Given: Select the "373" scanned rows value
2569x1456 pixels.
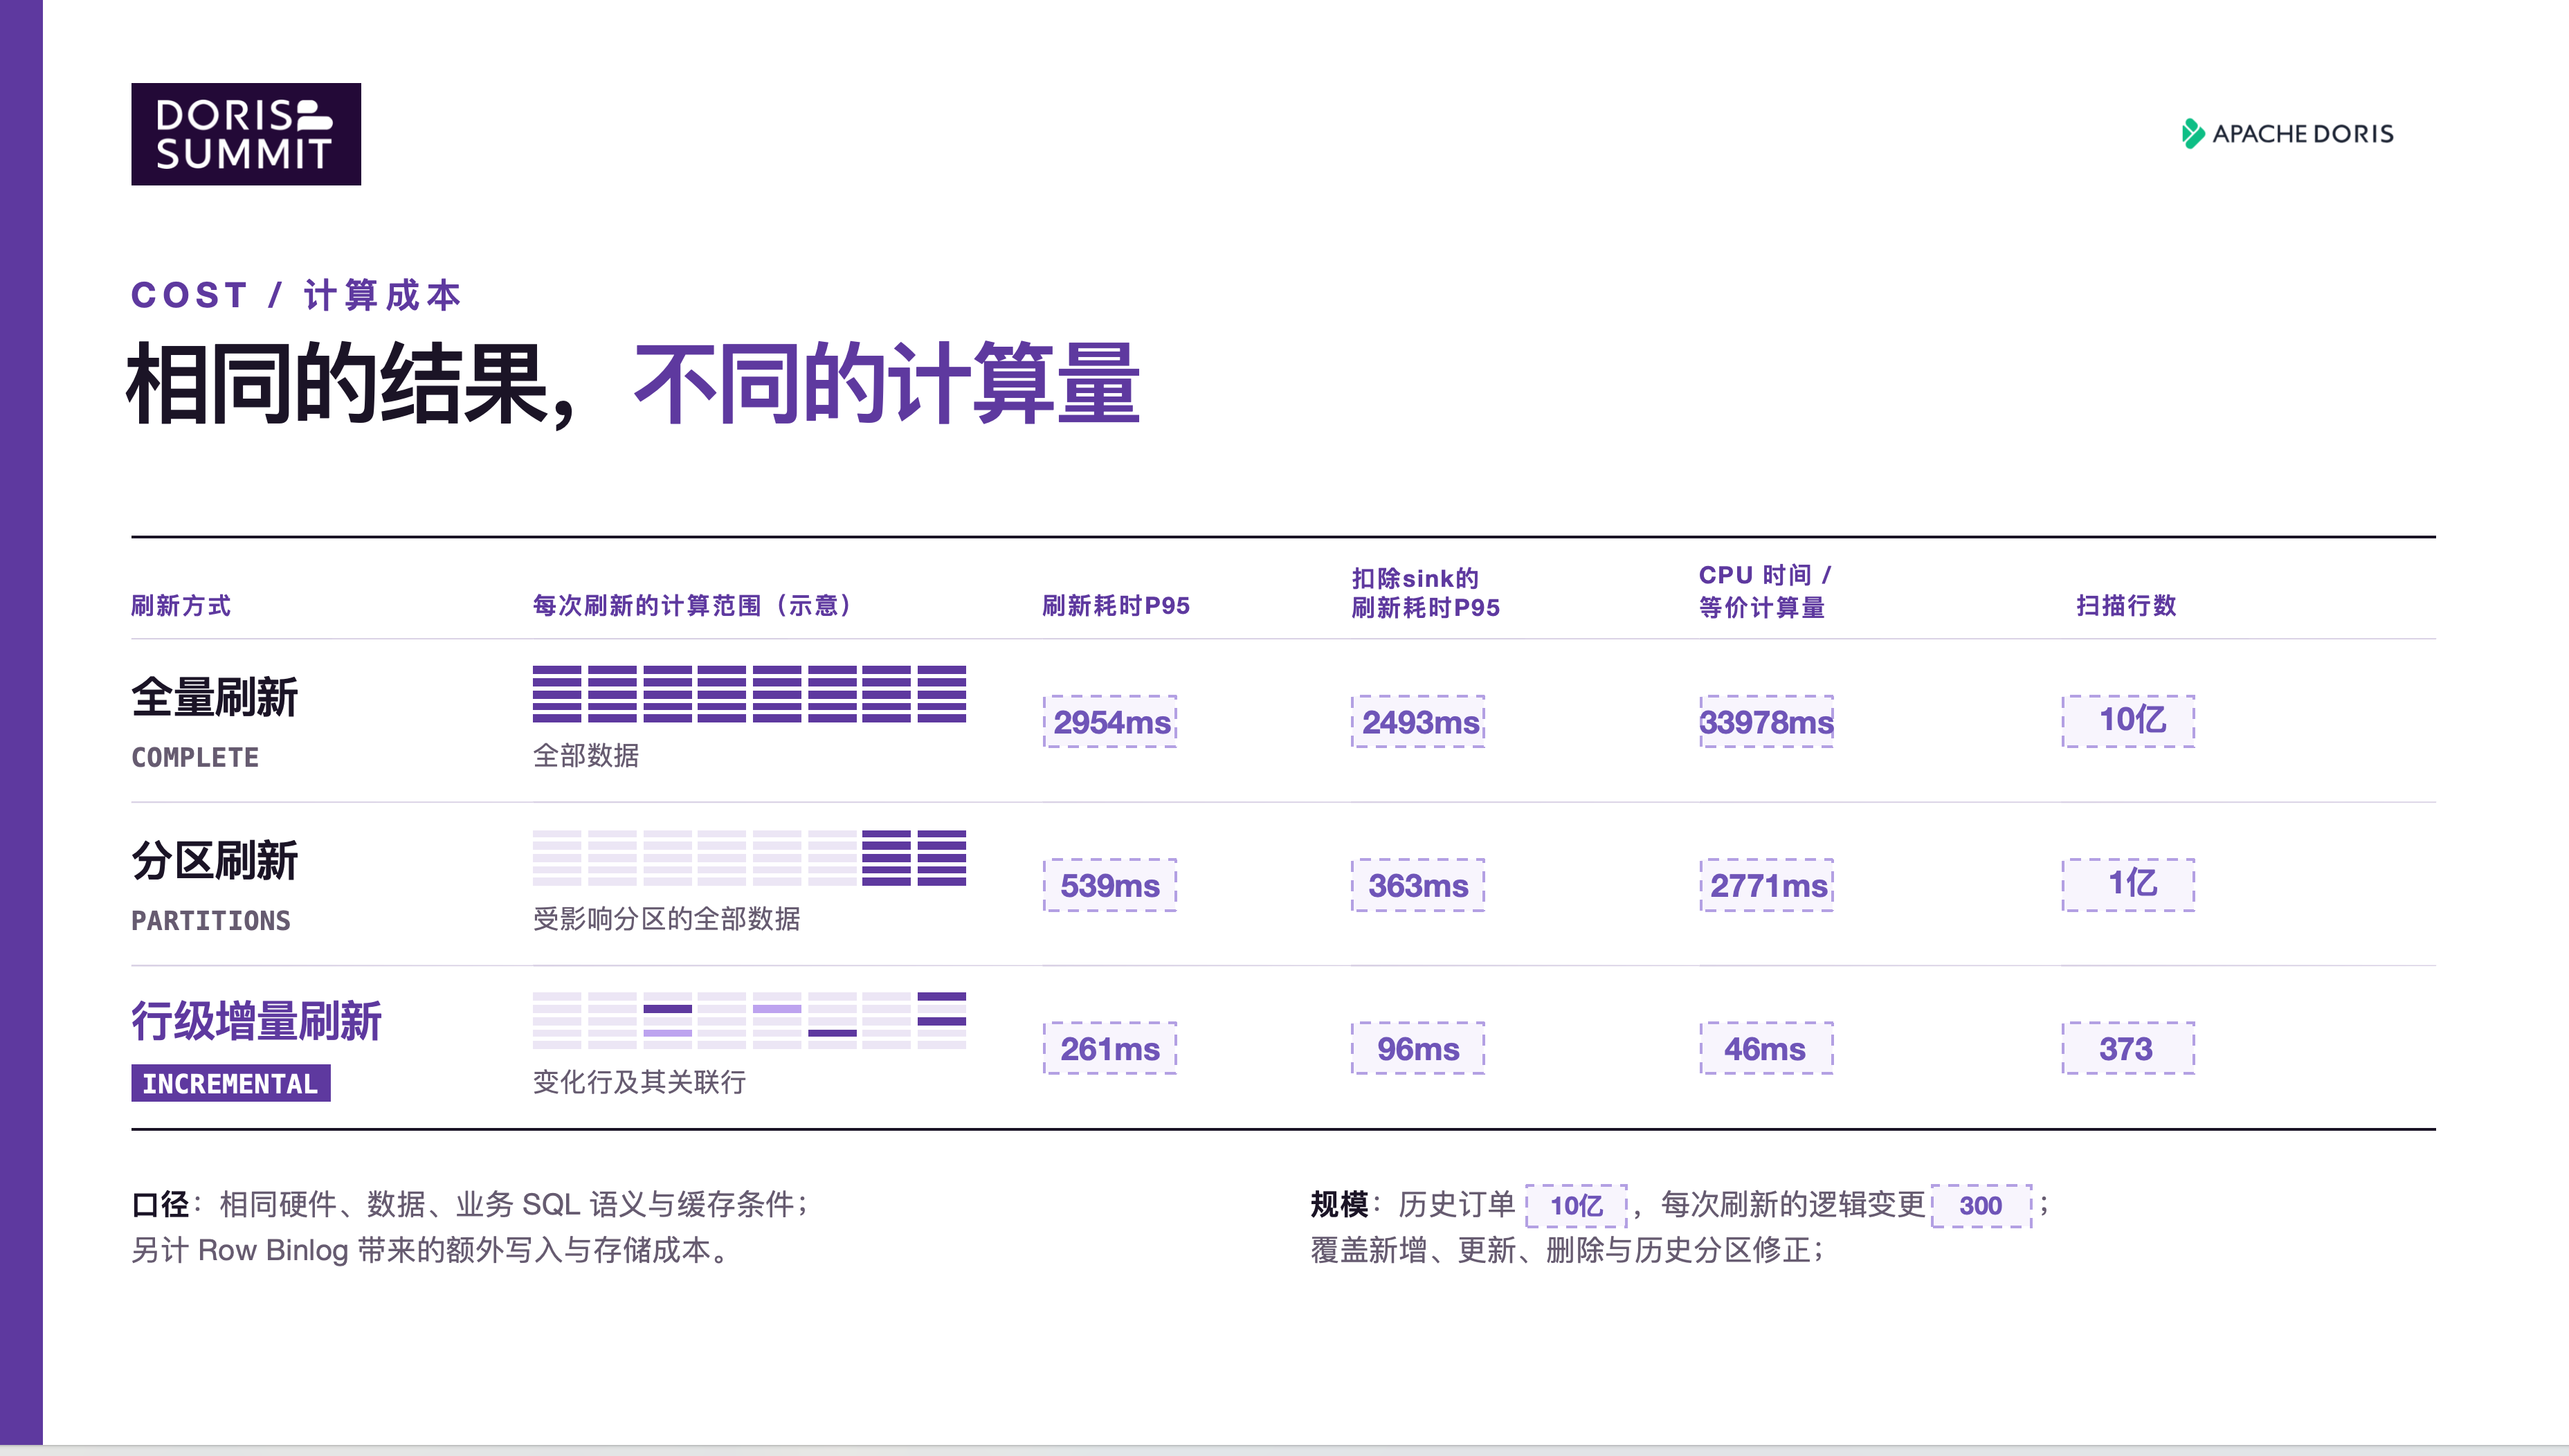Looking at the screenshot, I should pos(2128,1048).
